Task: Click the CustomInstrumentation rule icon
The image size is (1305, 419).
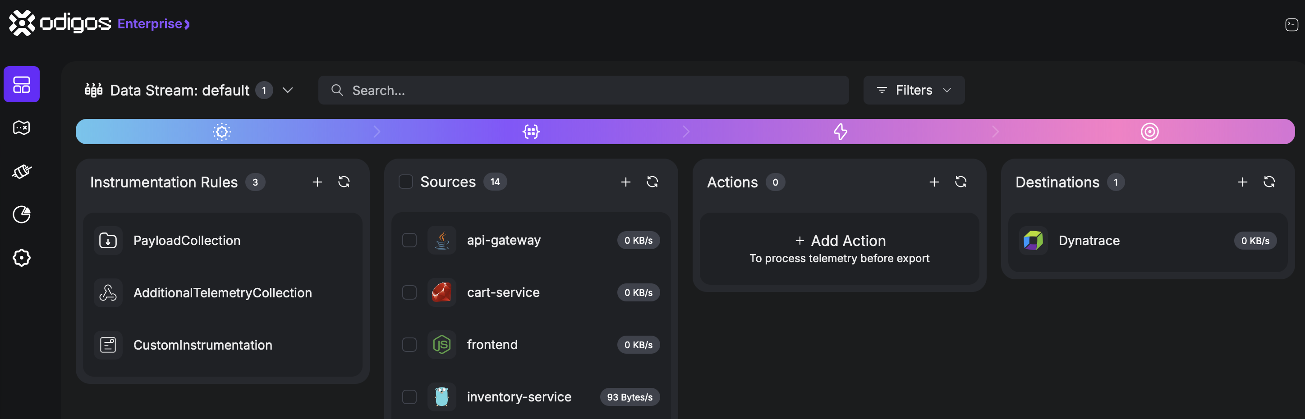Action: 108,345
